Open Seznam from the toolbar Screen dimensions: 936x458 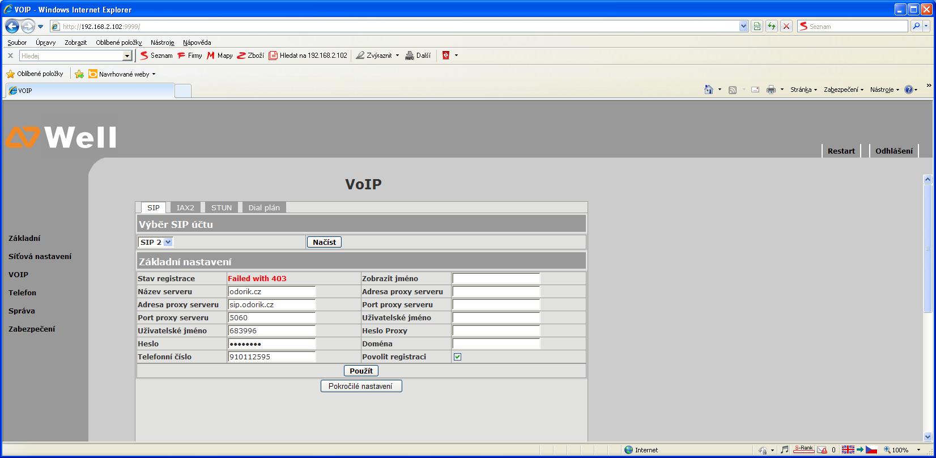pyautogui.click(x=156, y=56)
